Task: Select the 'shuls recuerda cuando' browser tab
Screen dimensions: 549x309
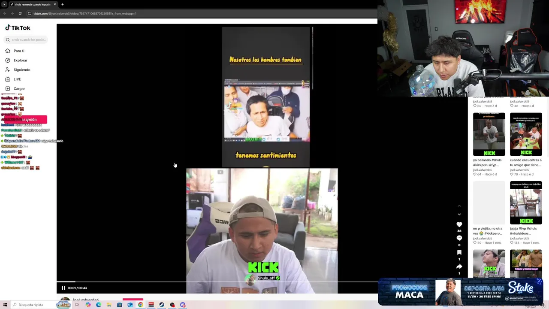Action: pos(33,4)
